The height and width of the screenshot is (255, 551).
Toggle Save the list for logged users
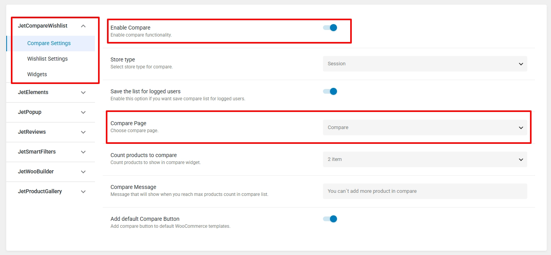(x=330, y=91)
